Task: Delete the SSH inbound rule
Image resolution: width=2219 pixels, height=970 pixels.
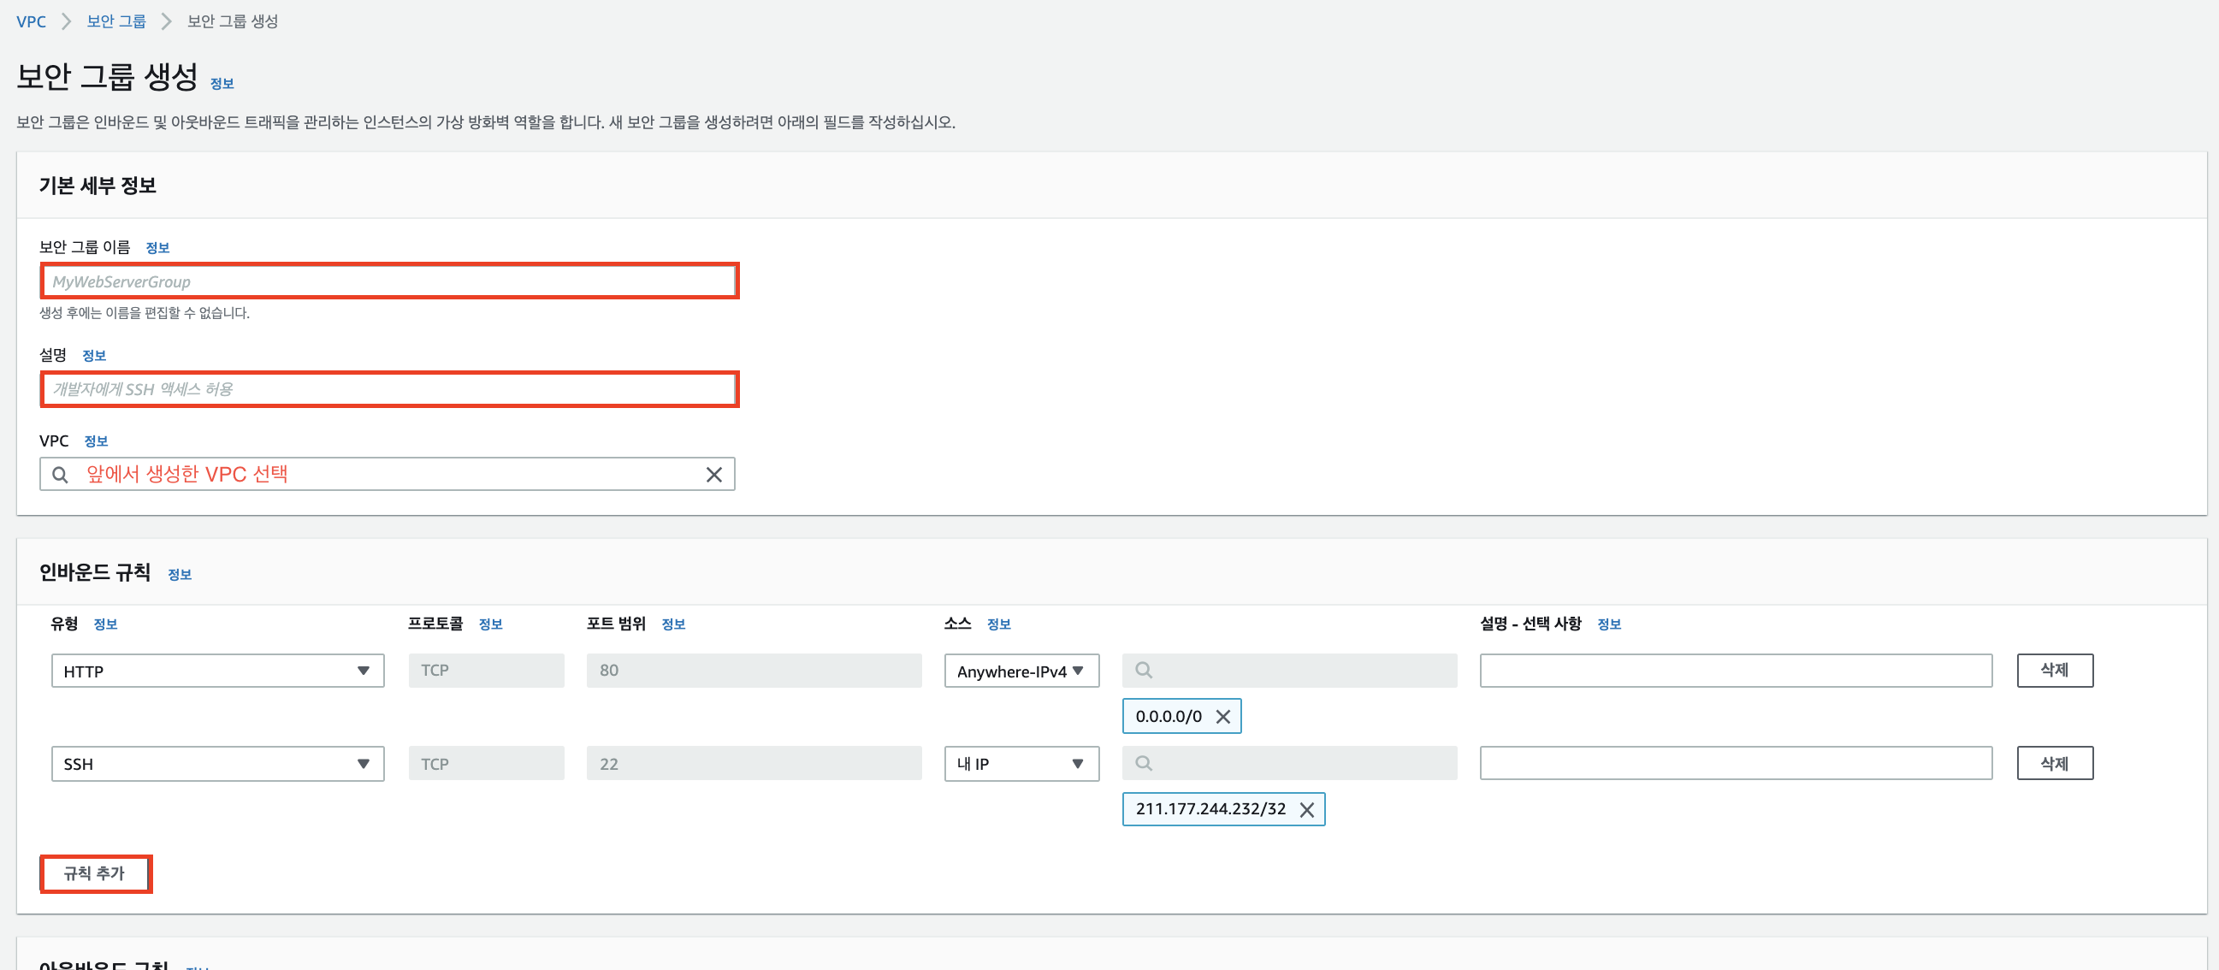Action: (x=2054, y=763)
